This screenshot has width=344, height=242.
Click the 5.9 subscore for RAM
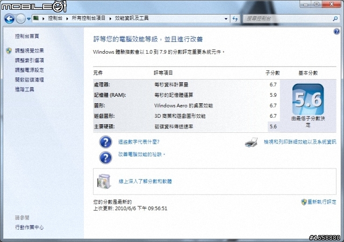coord(273,95)
